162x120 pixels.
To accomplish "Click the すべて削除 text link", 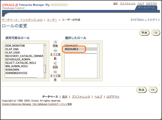I will click(55, 78).
